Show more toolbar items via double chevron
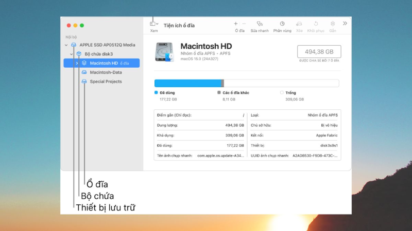Viewport: 412px width, 231px height. [x=345, y=23]
